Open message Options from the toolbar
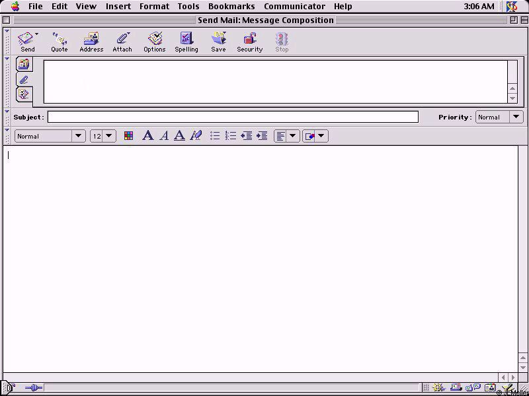This screenshot has height=396, width=529. click(x=155, y=42)
